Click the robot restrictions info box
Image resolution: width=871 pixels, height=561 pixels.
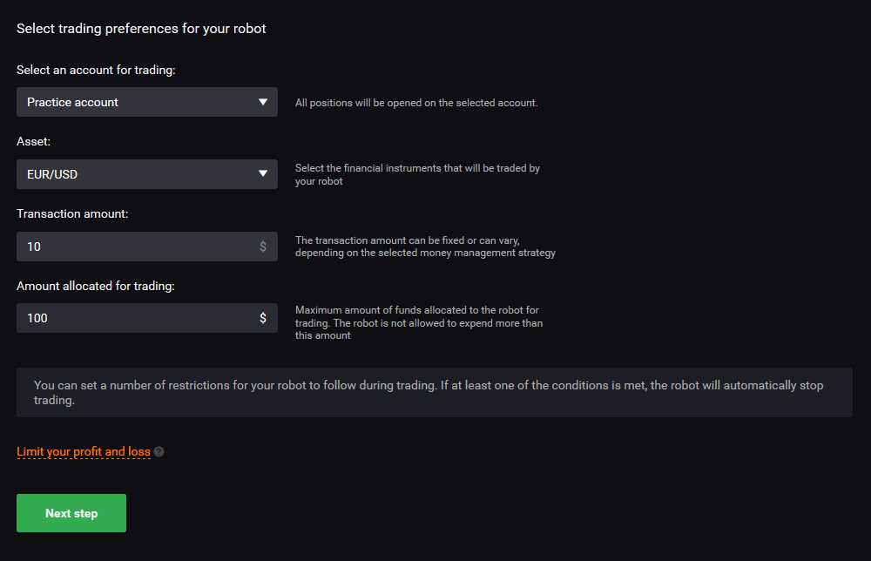435,393
